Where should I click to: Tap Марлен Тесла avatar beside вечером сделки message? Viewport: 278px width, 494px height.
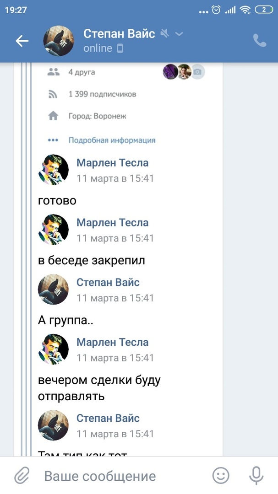click(53, 349)
